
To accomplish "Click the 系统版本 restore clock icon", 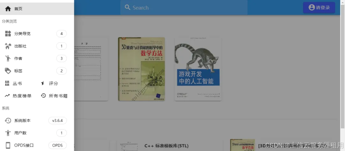I will [8, 120].
